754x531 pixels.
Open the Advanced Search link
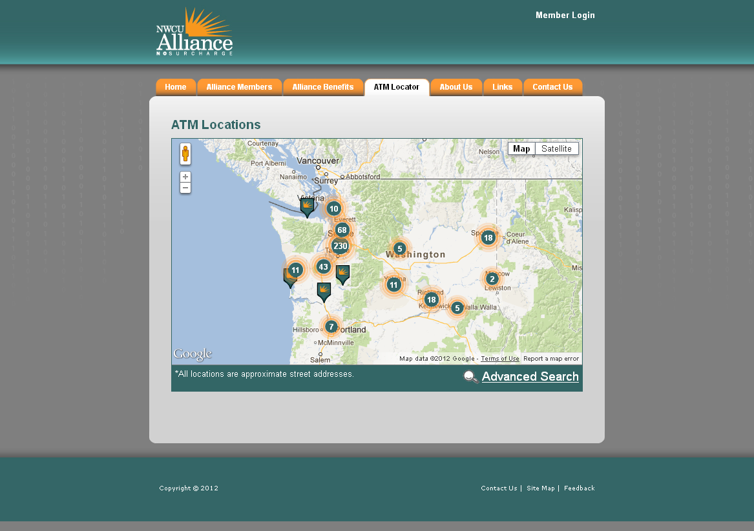[x=530, y=377]
